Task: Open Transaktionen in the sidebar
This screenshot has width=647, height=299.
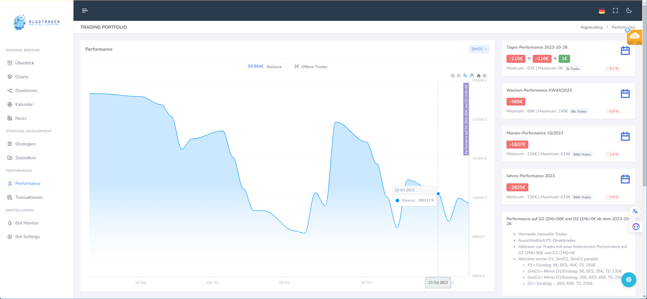Action: point(29,197)
